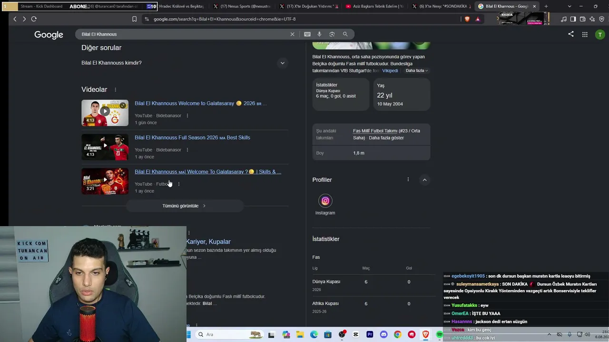
Task: Open a new browser tab
Action: [x=546, y=6]
